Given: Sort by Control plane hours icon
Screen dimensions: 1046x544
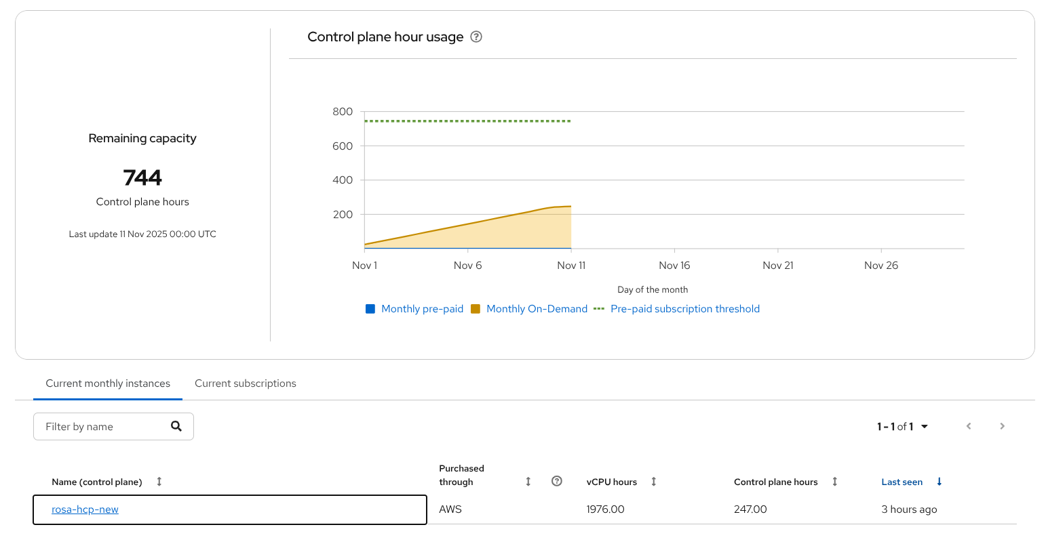Looking at the screenshot, I should click(x=835, y=482).
